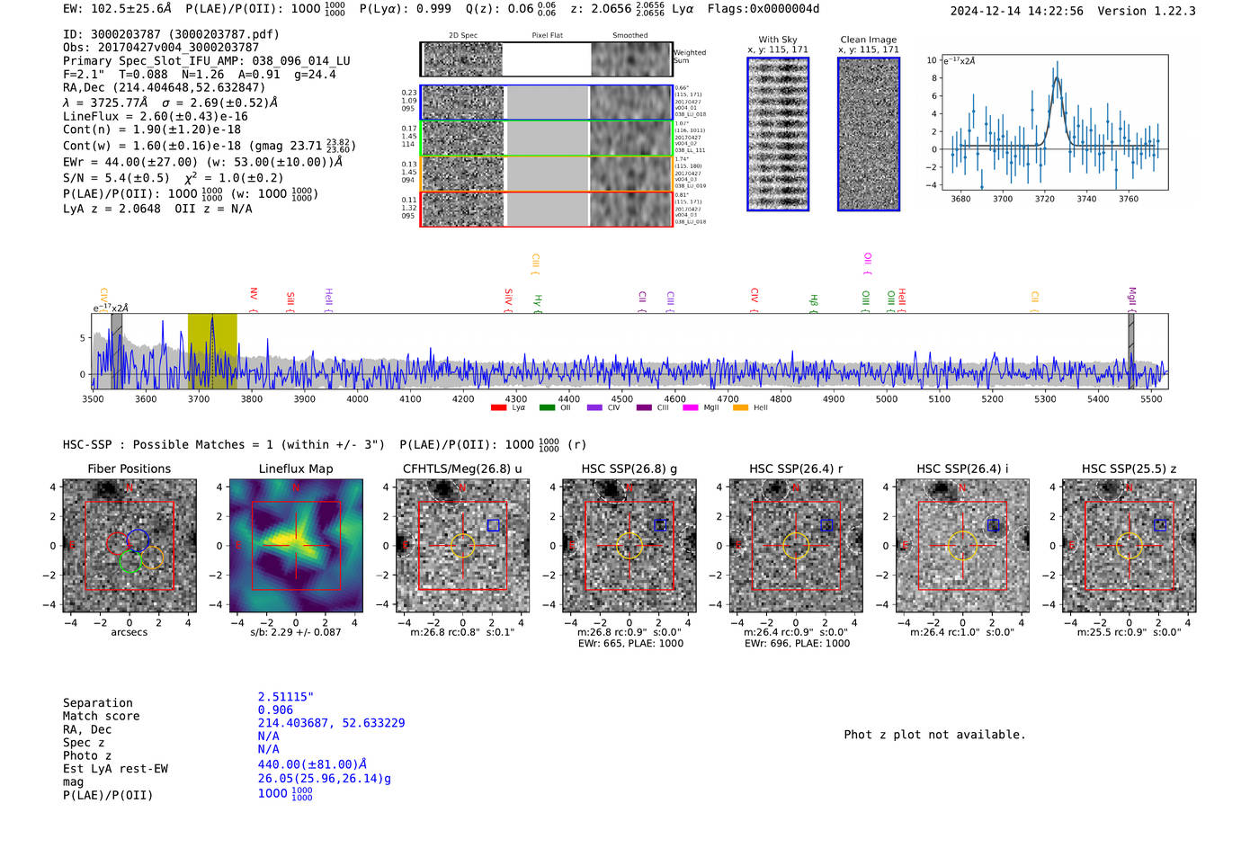Click the OII green legend swatch

(547, 407)
